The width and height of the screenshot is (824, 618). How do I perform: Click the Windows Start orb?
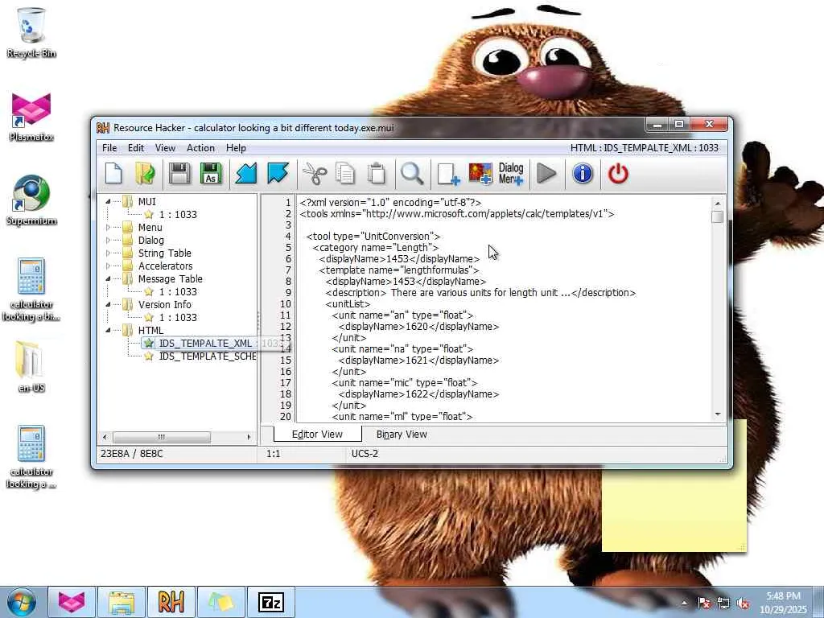pos(22,602)
